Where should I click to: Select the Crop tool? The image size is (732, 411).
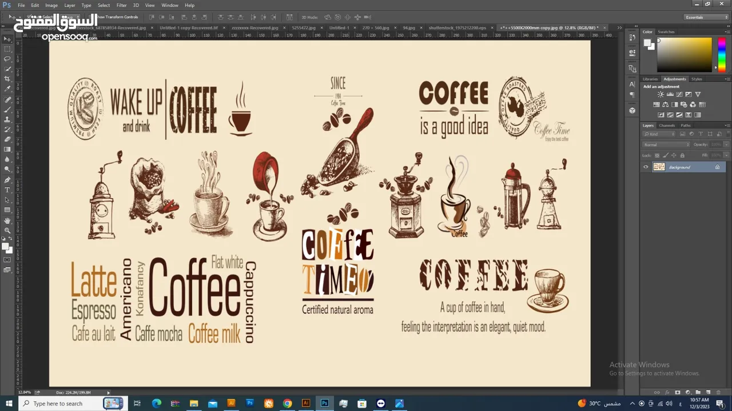pos(7,79)
